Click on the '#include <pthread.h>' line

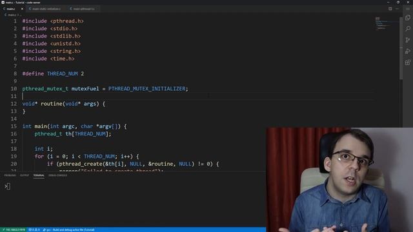[53, 21]
